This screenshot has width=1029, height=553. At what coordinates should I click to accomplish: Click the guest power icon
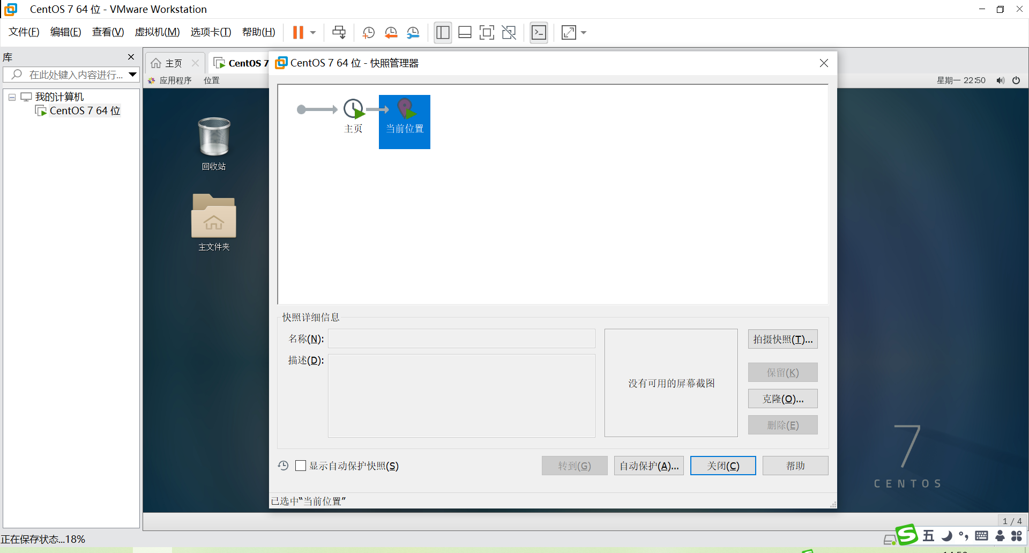1016,80
